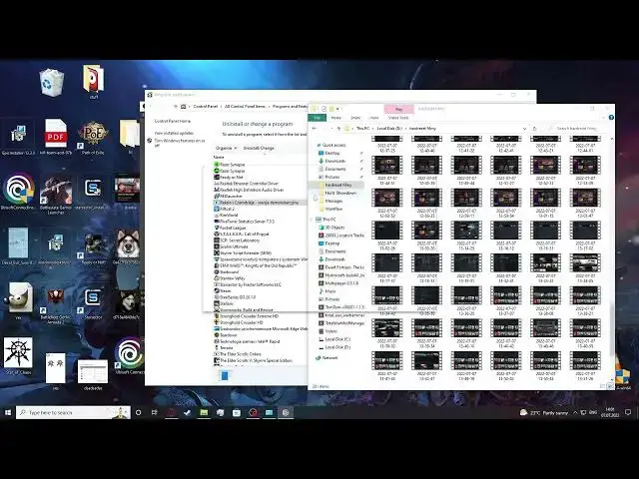Click View installed updates link
The height and width of the screenshot is (479, 639).
(172, 132)
